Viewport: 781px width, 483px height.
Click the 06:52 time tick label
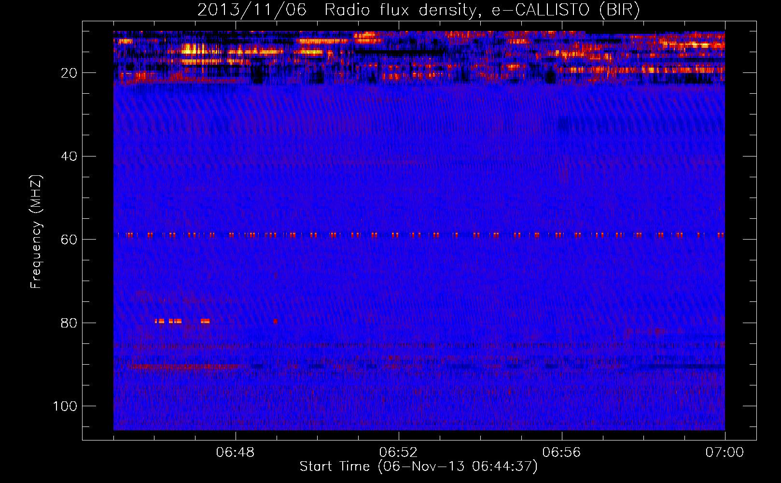(x=398, y=453)
